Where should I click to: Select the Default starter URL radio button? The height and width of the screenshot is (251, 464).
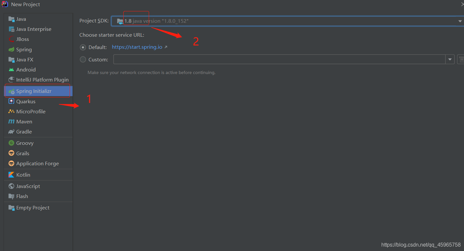(x=83, y=47)
